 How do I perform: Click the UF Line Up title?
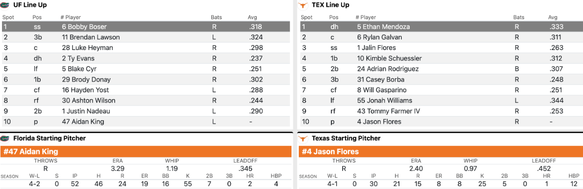(30, 5)
